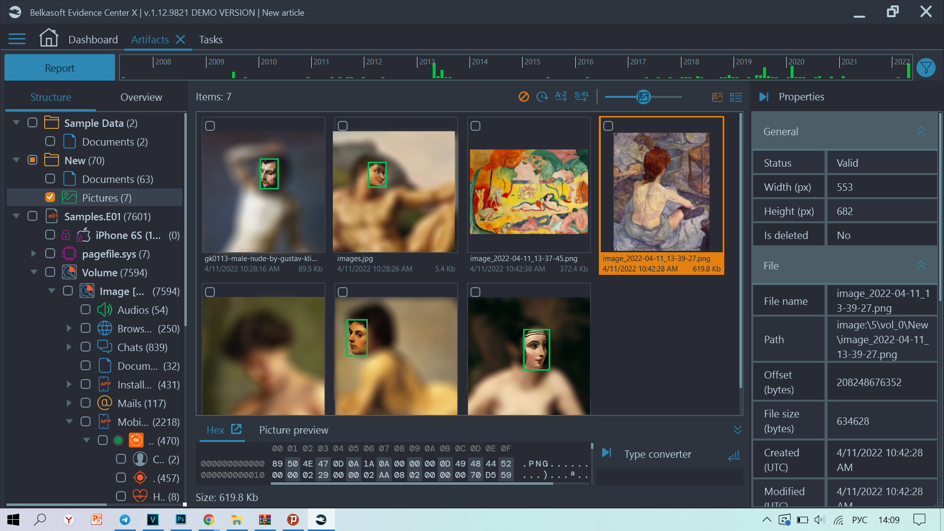This screenshot has height=531, width=944.
Task: Select checkbox on image_2022-04-11_13-37-45.png thumbnail
Action: 475,126
